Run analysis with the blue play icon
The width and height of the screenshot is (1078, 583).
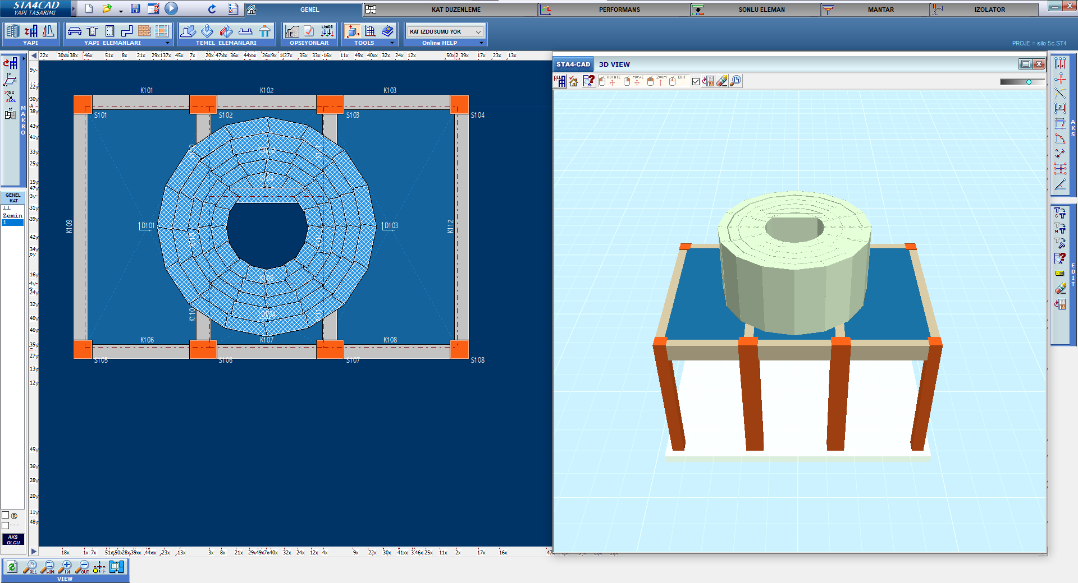tap(171, 8)
